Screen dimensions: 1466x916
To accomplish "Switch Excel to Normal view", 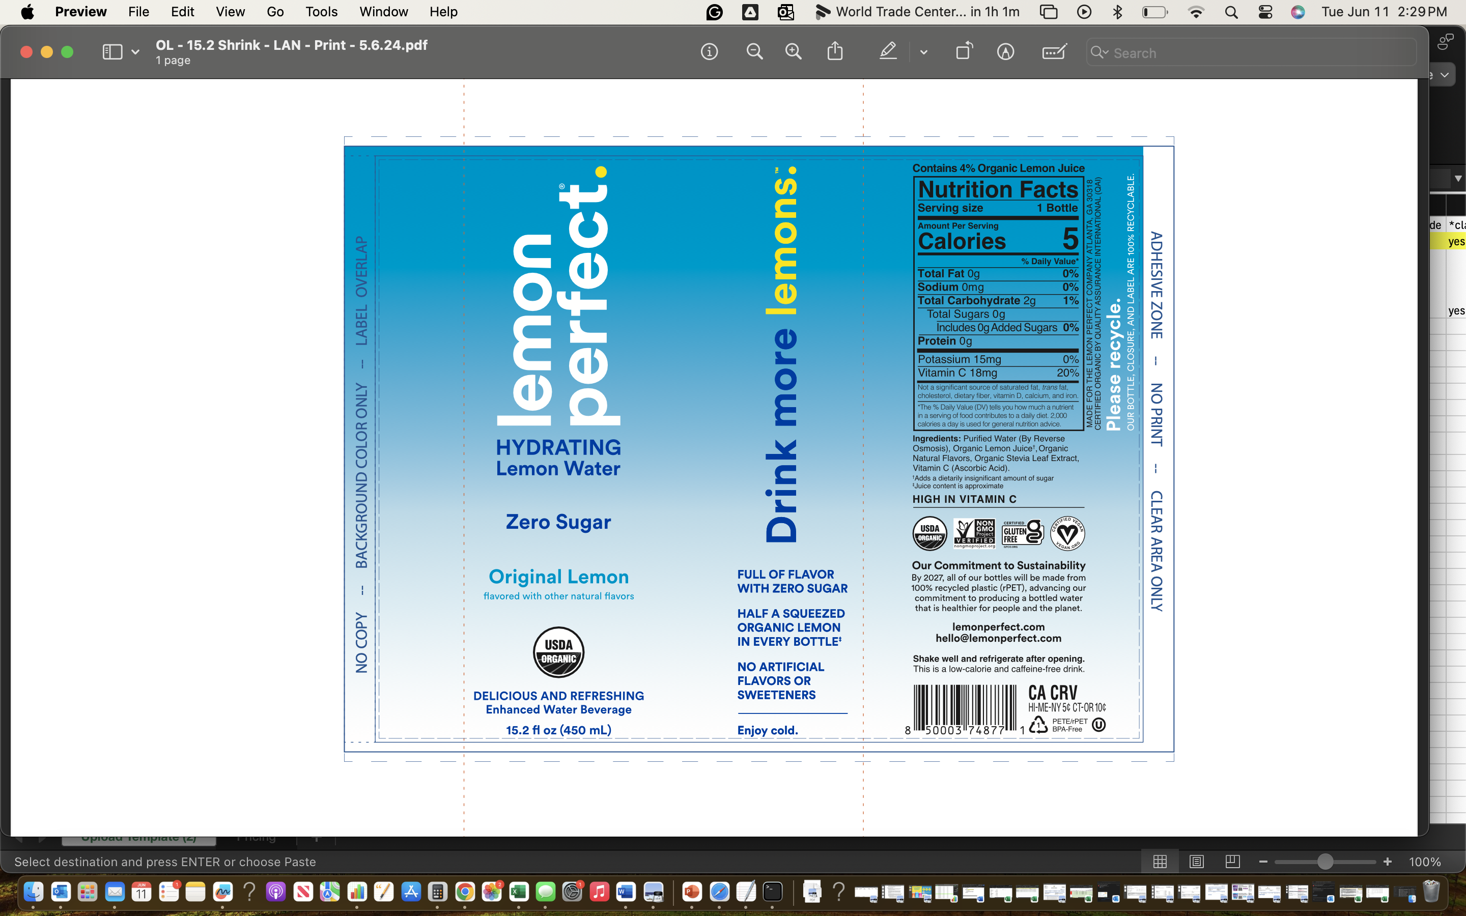I will tap(1160, 862).
